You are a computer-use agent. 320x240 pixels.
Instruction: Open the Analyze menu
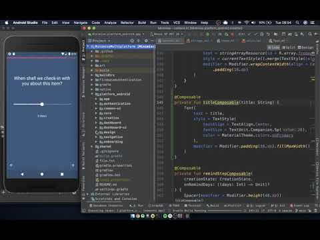pyautogui.click(x=110, y=23)
